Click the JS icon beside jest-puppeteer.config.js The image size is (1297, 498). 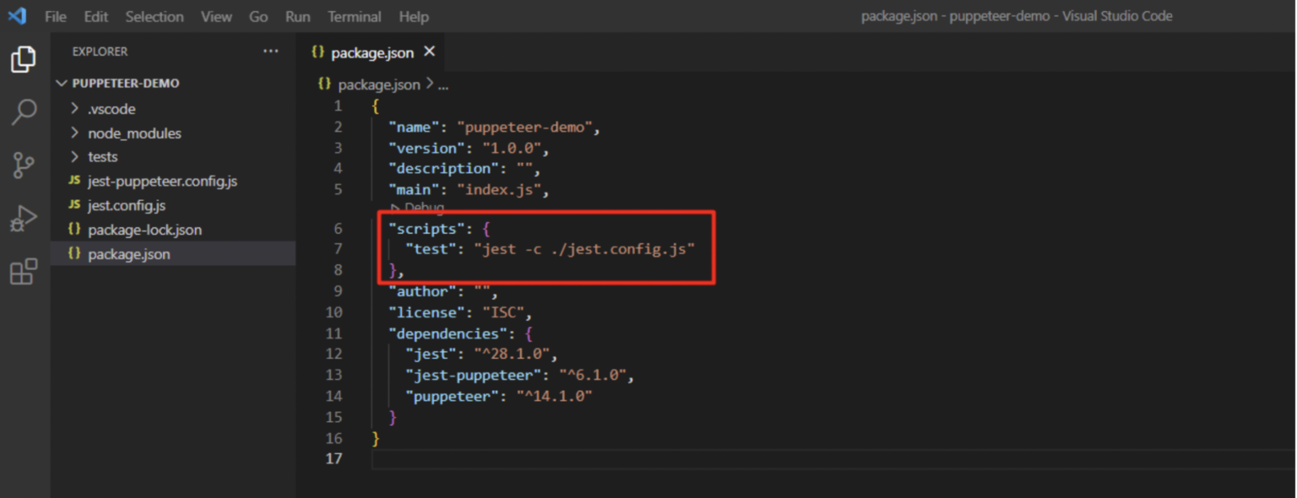[x=73, y=181]
